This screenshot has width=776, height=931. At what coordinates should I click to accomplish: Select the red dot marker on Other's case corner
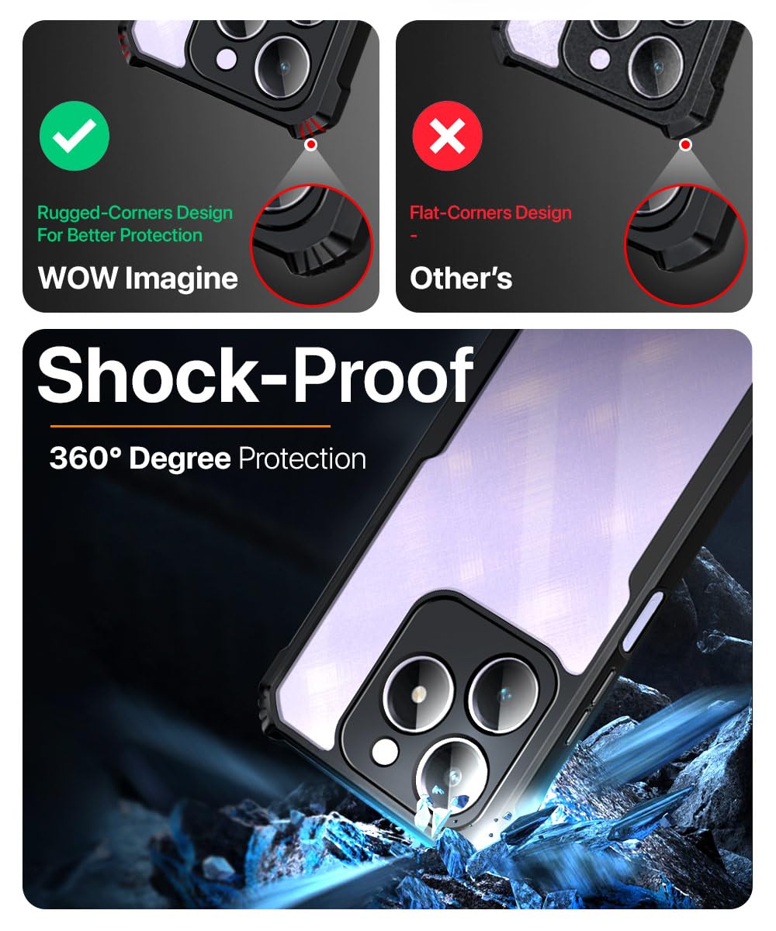[x=685, y=145]
